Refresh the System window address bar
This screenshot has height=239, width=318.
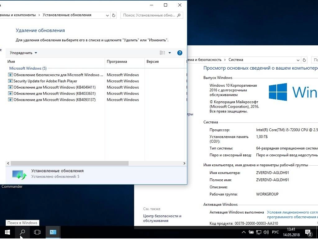(304, 60)
